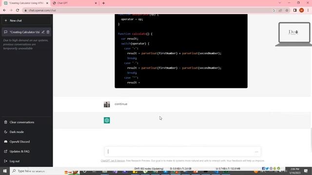
Task: Click the moon icon for Dark mode
Action: tap(5, 132)
